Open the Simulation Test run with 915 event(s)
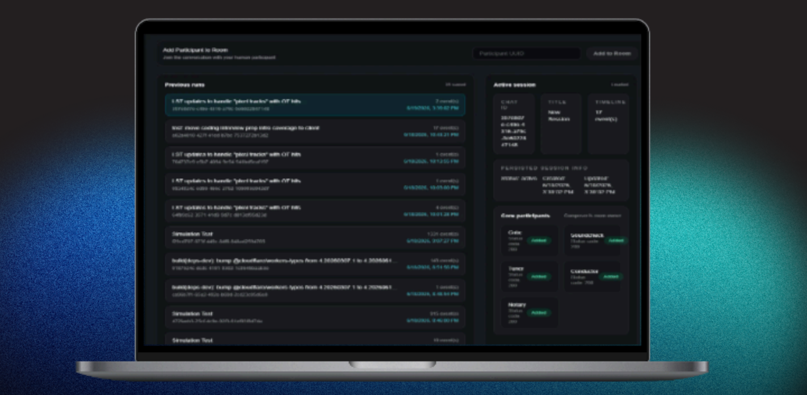Screen dimensions: 807x395 pos(315,317)
